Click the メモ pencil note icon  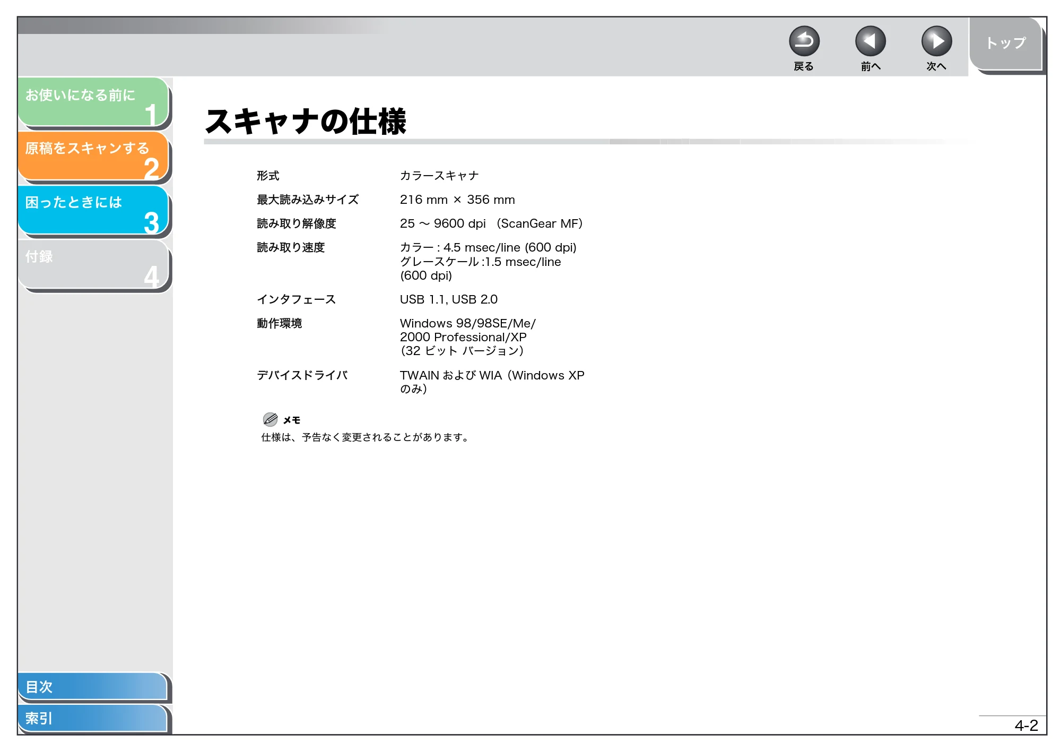tap(270, 419)
